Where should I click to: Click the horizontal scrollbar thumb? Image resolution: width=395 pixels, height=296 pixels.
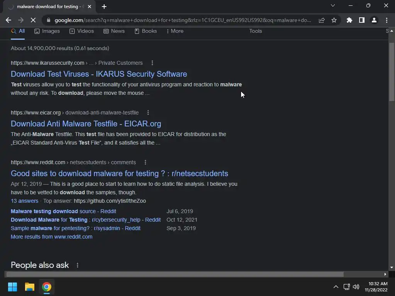pos(175,274)
